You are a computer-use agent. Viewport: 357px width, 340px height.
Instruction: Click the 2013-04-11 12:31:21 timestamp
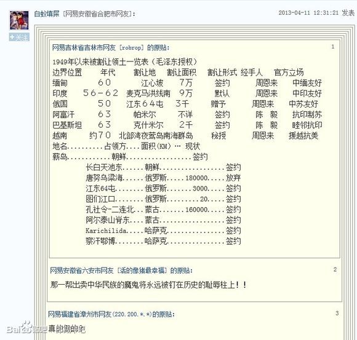pos(308,13)
